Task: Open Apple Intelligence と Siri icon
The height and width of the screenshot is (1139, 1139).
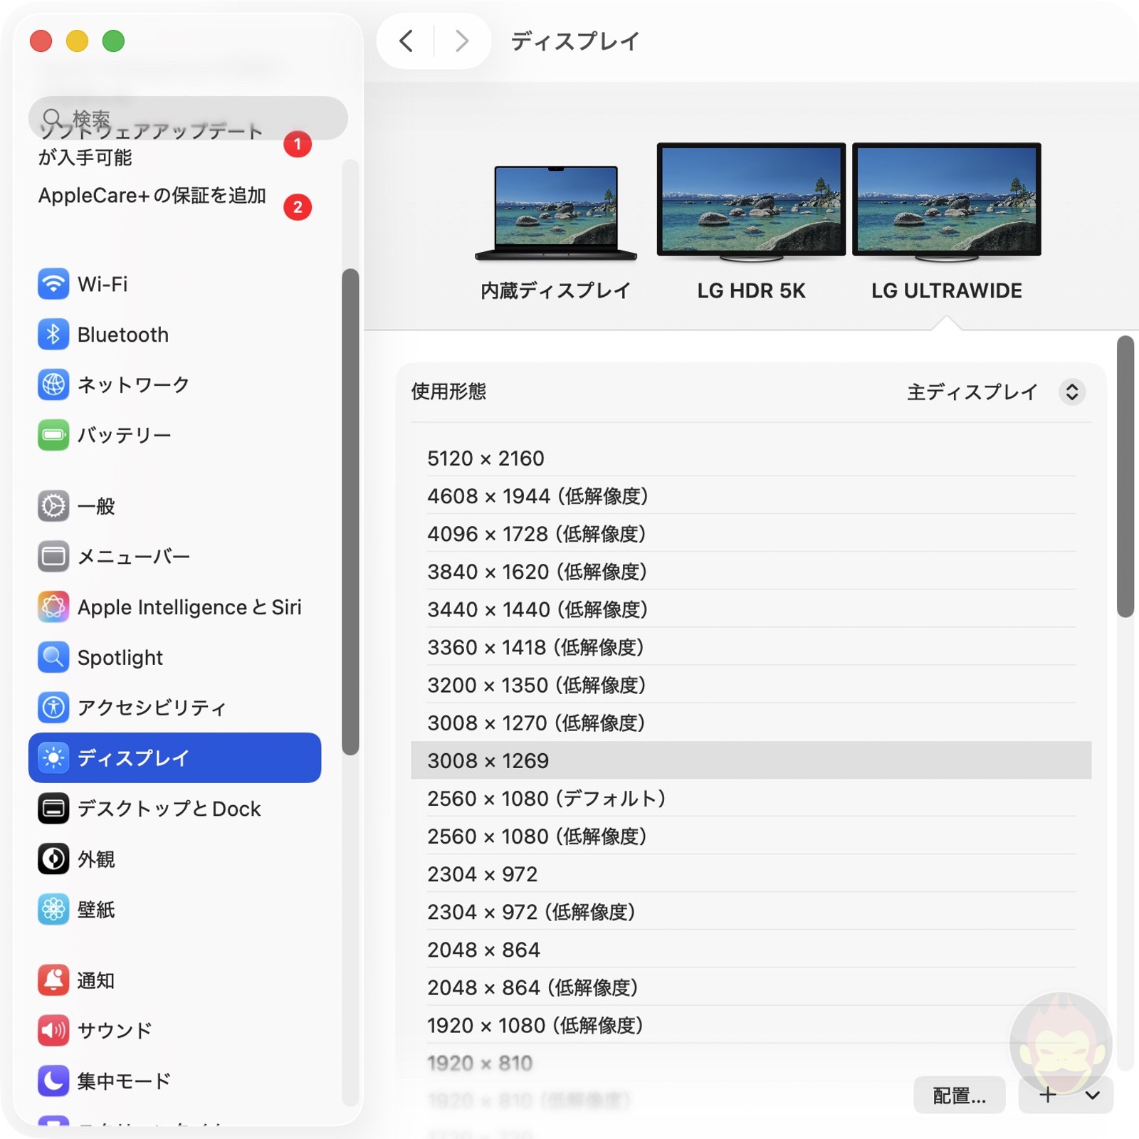Action: click(x=53, y=607)
